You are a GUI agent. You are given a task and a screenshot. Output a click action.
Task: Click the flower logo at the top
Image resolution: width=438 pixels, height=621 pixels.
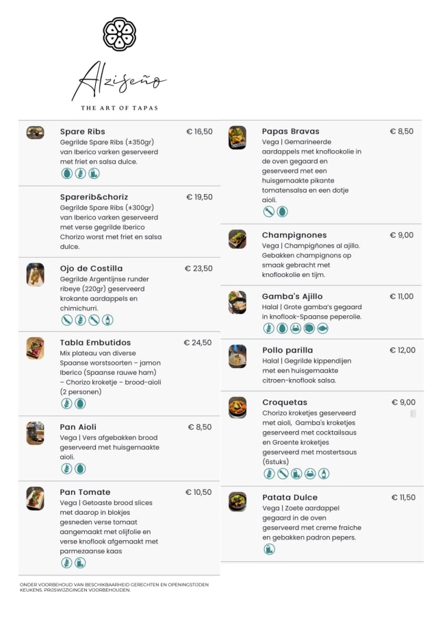119,34
